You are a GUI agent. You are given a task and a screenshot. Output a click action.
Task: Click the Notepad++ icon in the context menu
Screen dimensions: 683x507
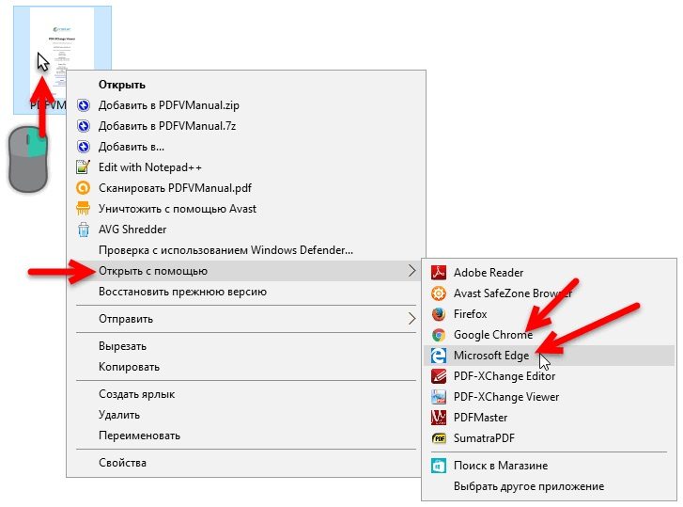[84, 167]
